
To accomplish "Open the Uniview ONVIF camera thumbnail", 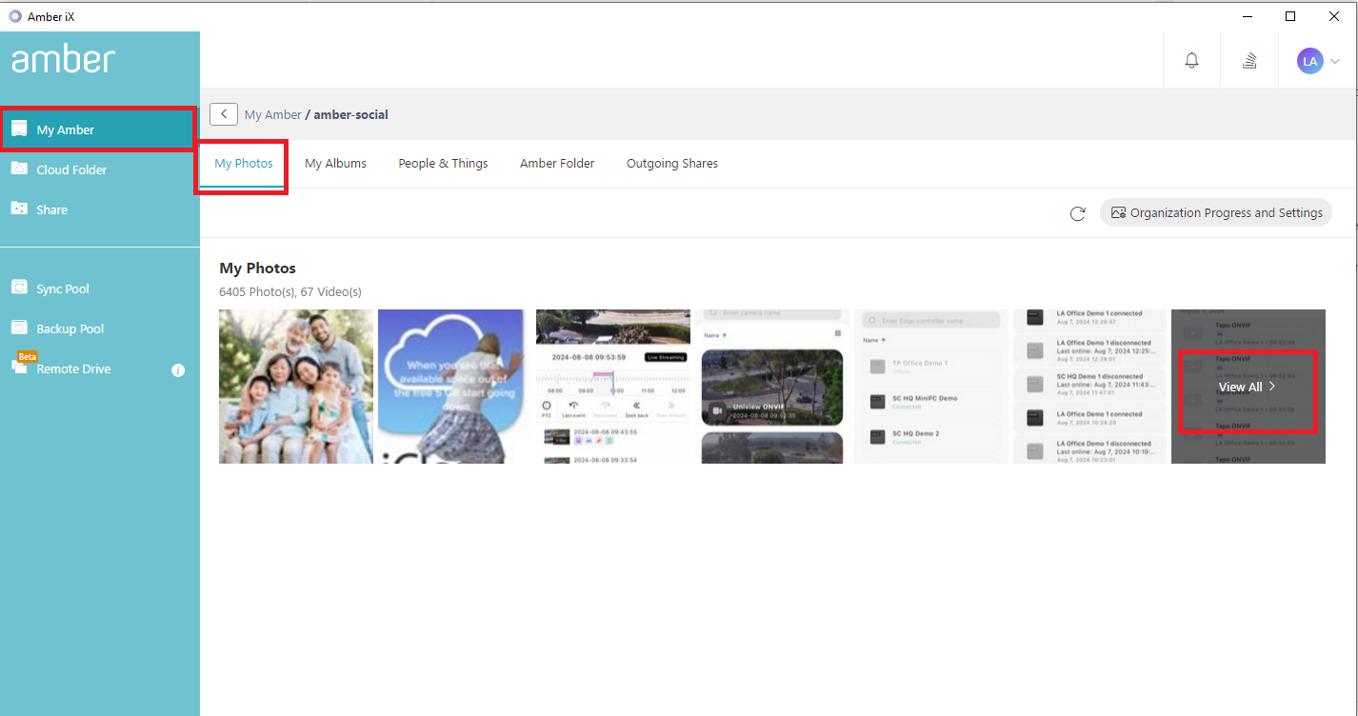I will (x=772, y=387).
